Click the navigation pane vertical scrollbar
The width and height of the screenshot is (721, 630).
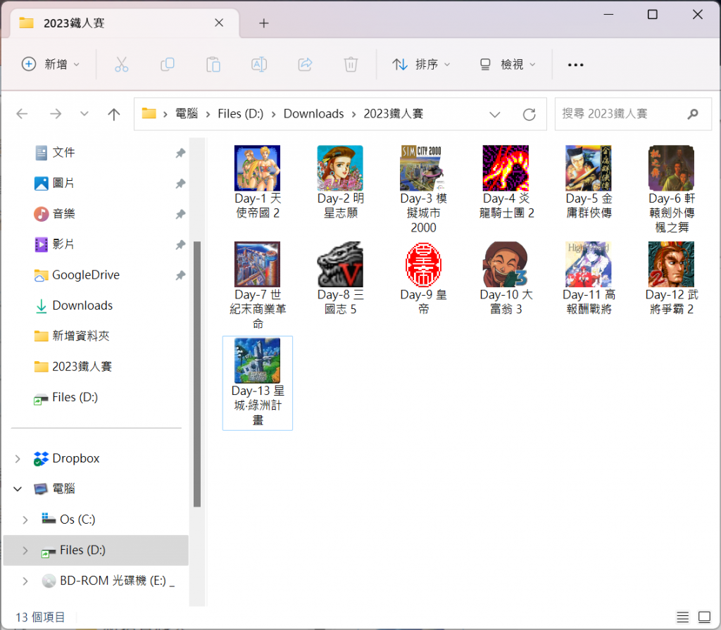tap(197, 373)
